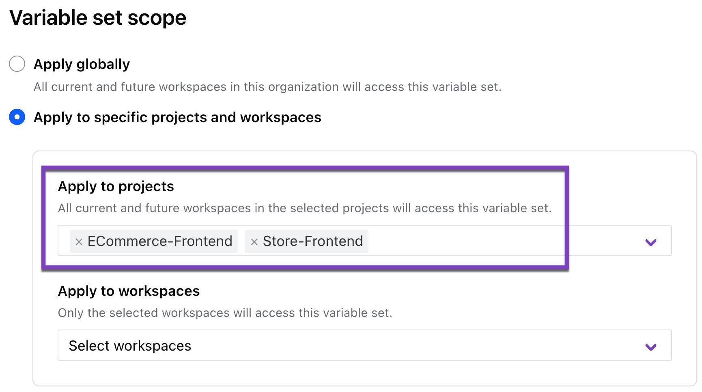
Task: Click the Apply to workspaces heading
Action: (129, 291)
